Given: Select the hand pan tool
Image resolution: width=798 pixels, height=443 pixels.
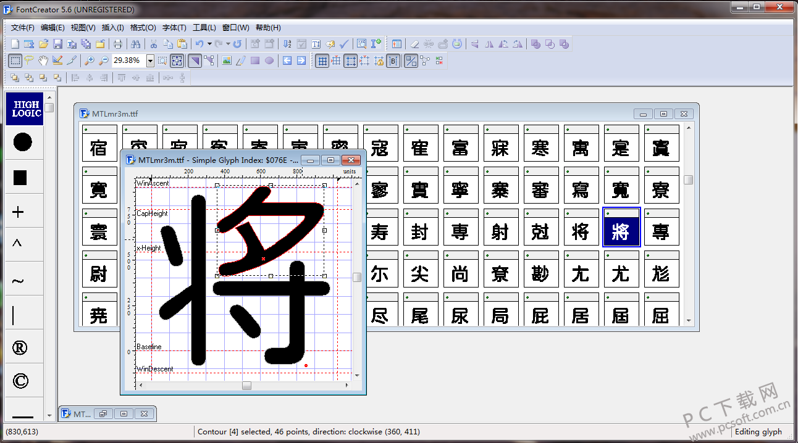Looking at the screenshot, I should pyautogui.click(x=43, y=60).
